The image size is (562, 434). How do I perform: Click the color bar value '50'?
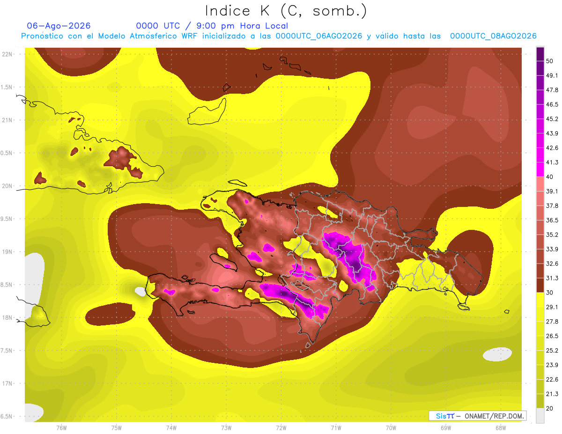pyautogui.click(x=550, y=61)
